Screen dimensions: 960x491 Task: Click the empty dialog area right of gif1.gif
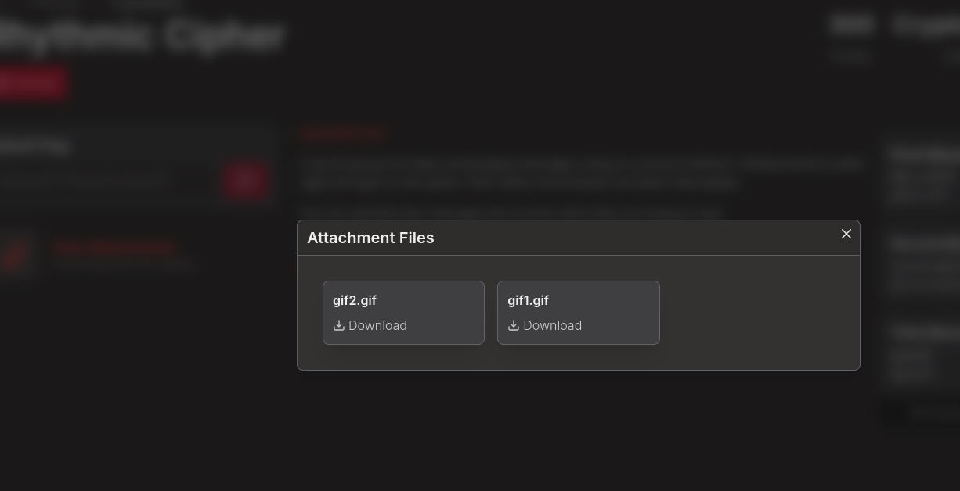point(760,313)
